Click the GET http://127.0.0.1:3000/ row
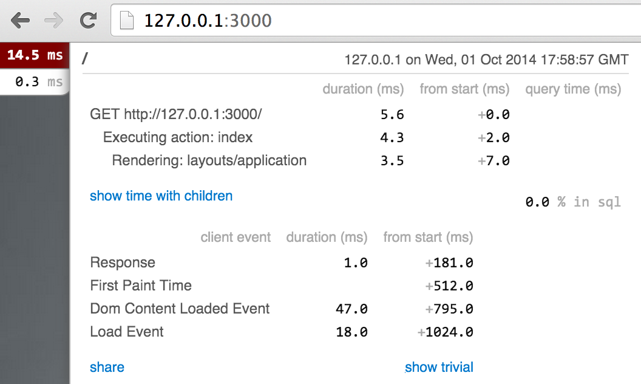 175,114
